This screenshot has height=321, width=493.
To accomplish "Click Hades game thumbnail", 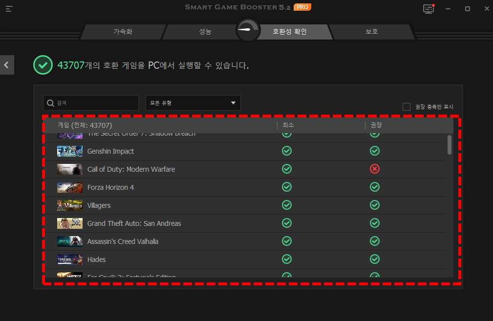I will point(70,260).
